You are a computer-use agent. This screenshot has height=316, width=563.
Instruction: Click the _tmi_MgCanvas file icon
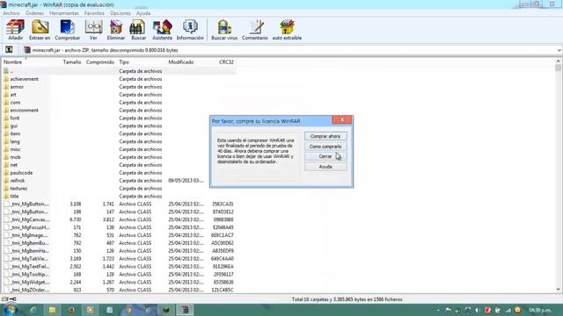pos(6,219)
